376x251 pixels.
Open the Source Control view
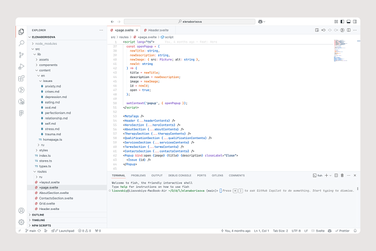pyautogui.click(x=22, y=55)
